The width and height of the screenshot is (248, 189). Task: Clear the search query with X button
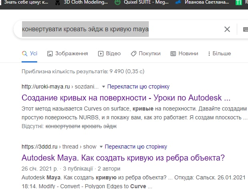[227, 29]
